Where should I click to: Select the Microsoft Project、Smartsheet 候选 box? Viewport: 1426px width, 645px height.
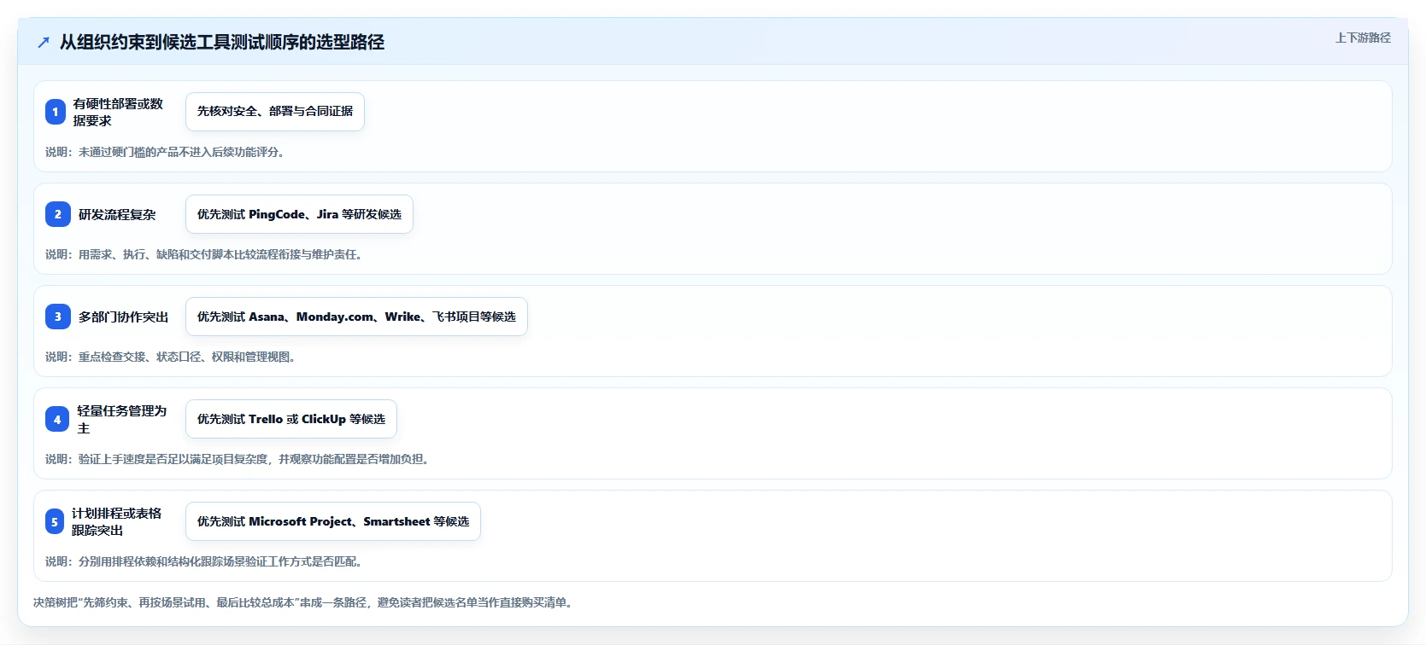(333, 521)
